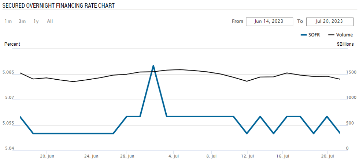The height and width of the screenshot is (167, 359).
Task: Click the 28. Jun x-axis tick label
Action: point(127,156)
